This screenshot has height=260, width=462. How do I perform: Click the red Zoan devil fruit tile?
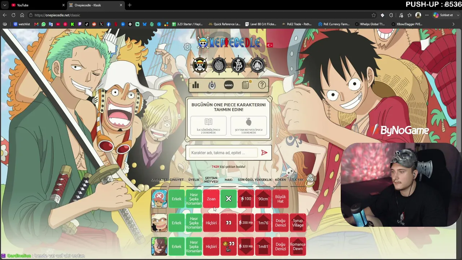coord(211,199)
